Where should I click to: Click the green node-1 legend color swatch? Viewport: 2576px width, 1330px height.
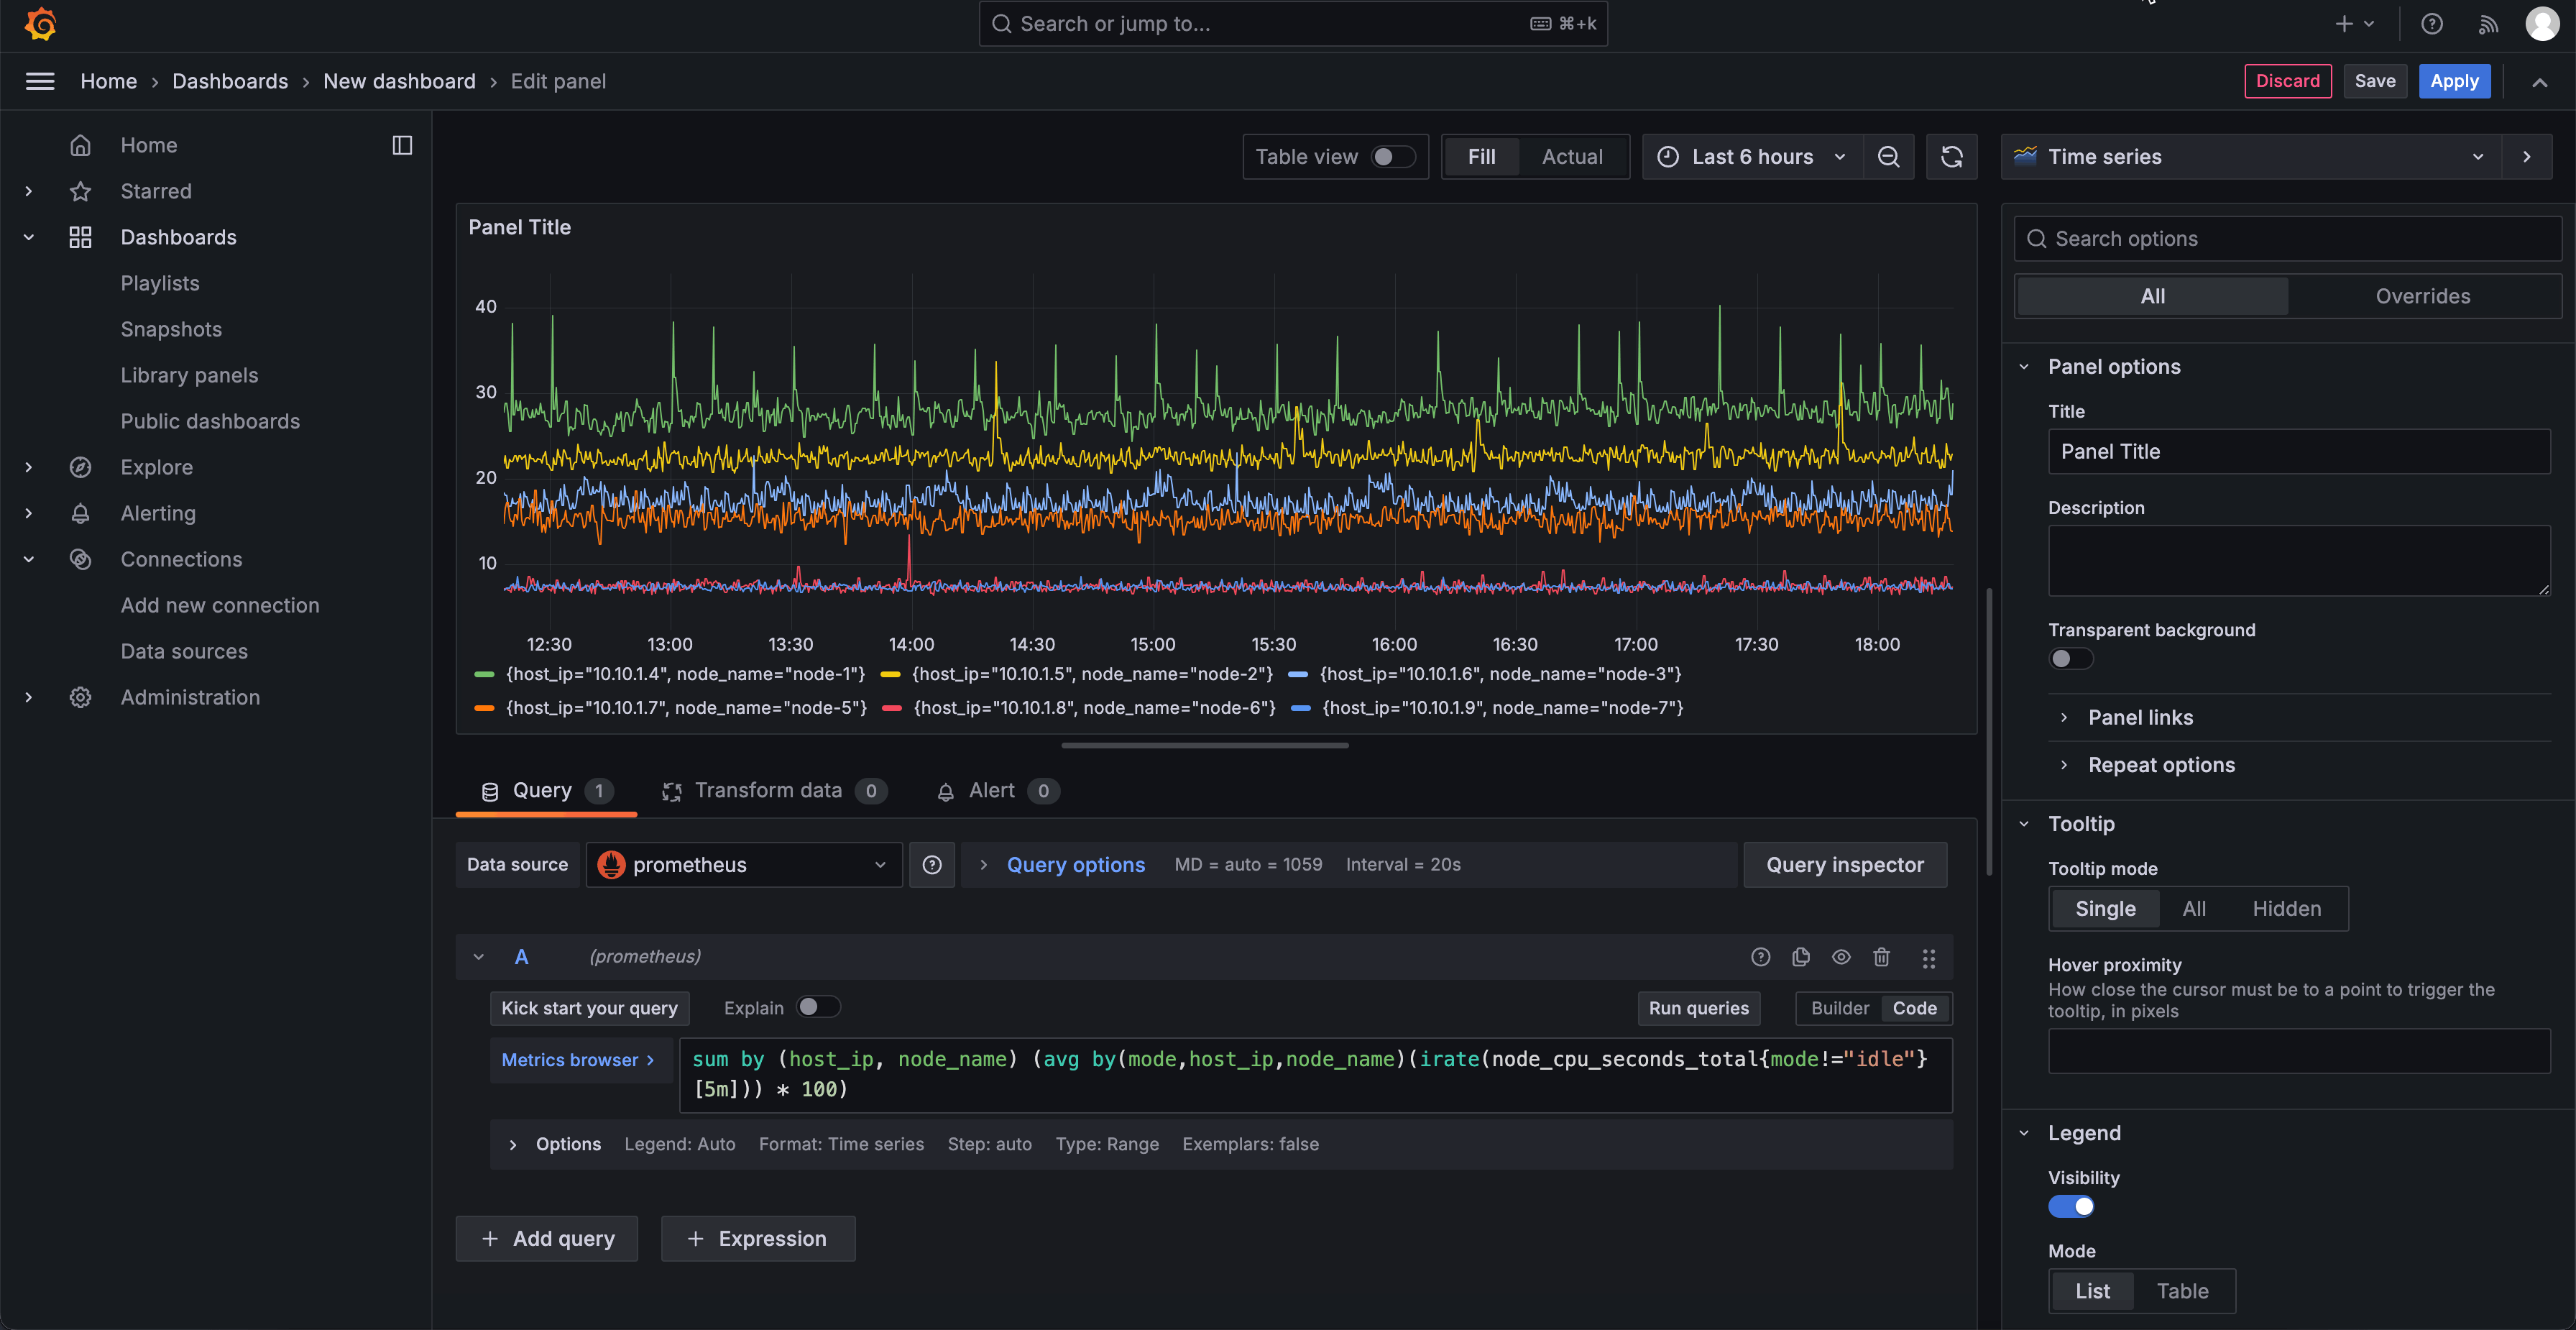point(484,675)
